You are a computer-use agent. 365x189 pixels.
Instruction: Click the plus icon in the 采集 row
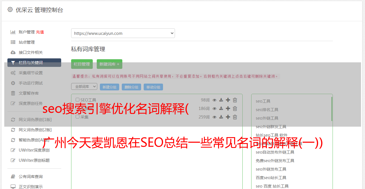228,117
